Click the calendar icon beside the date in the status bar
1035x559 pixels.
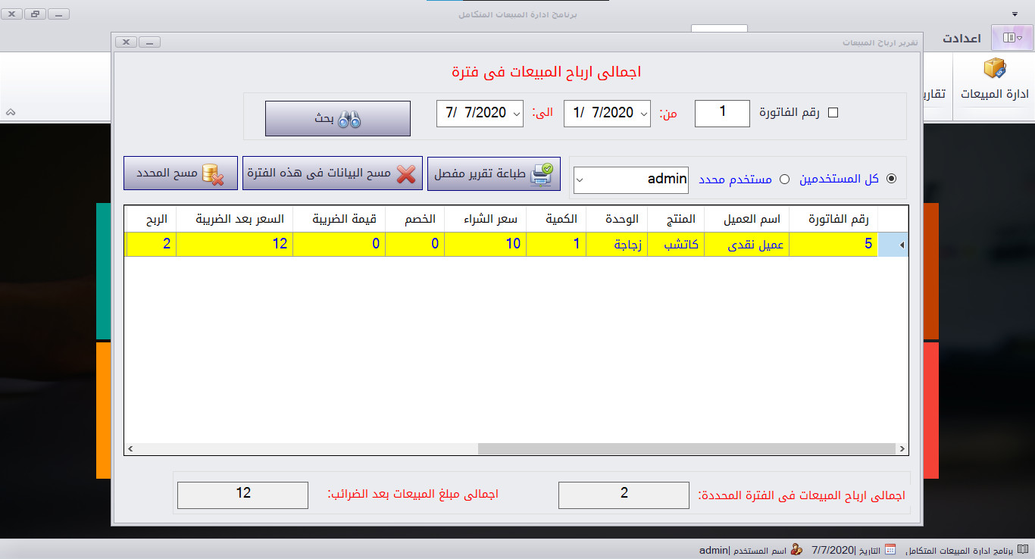click(x=890, y=548)
